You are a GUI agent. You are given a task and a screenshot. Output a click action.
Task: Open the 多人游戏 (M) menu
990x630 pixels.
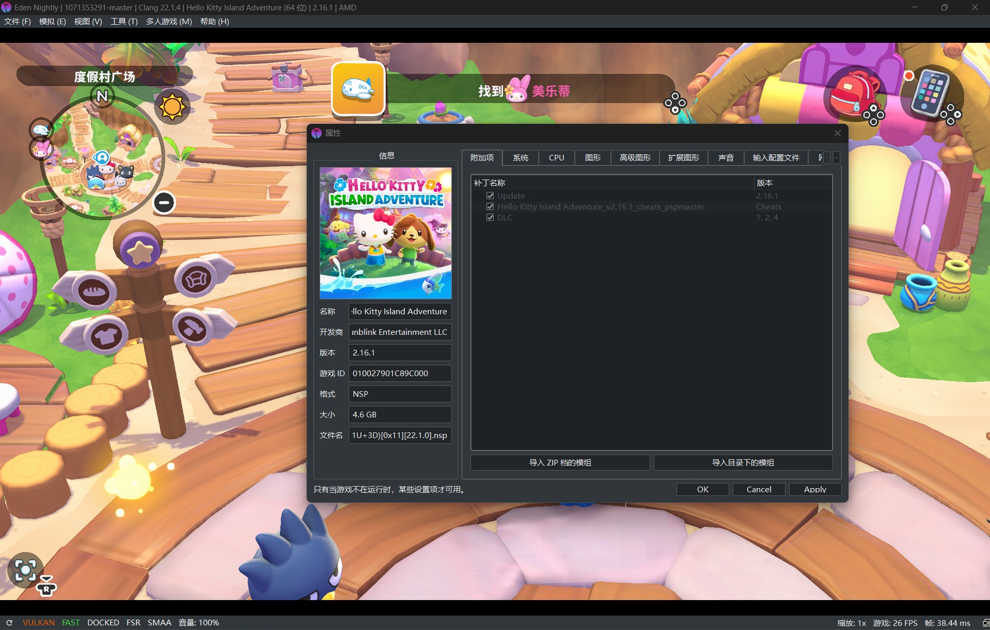169,21
